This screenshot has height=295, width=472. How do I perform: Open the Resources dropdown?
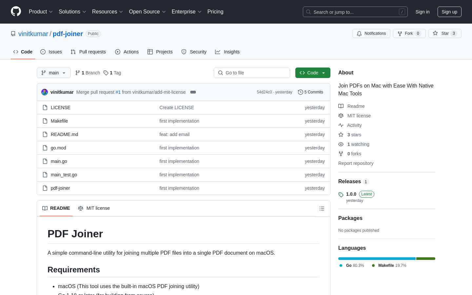coord(108,11)
